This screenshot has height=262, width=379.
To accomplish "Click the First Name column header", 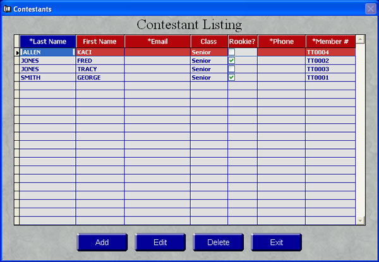I will (100, 42).
